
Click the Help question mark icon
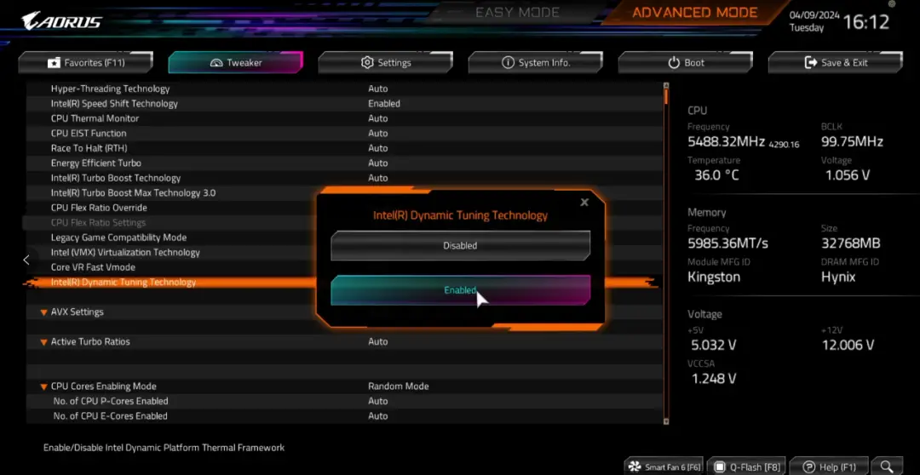[x=809, y=467]
